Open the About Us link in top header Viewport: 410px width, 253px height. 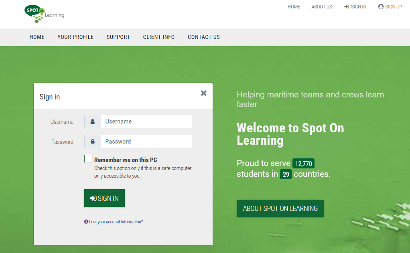(x=322, y=7)
